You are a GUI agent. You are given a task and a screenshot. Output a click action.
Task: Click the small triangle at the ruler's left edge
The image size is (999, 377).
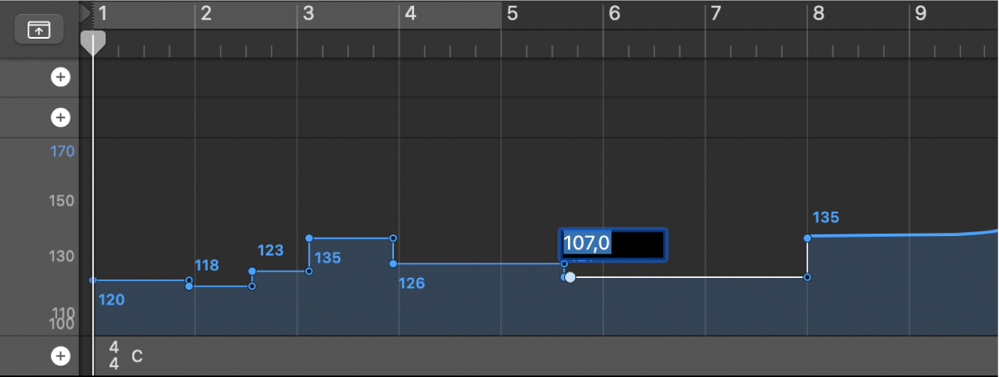coord(85,12)
